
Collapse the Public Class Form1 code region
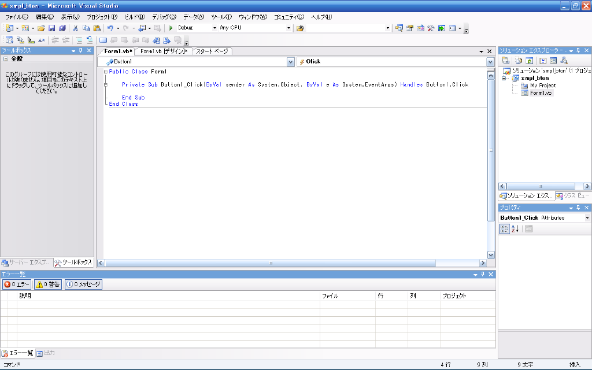tap(106, 72)
